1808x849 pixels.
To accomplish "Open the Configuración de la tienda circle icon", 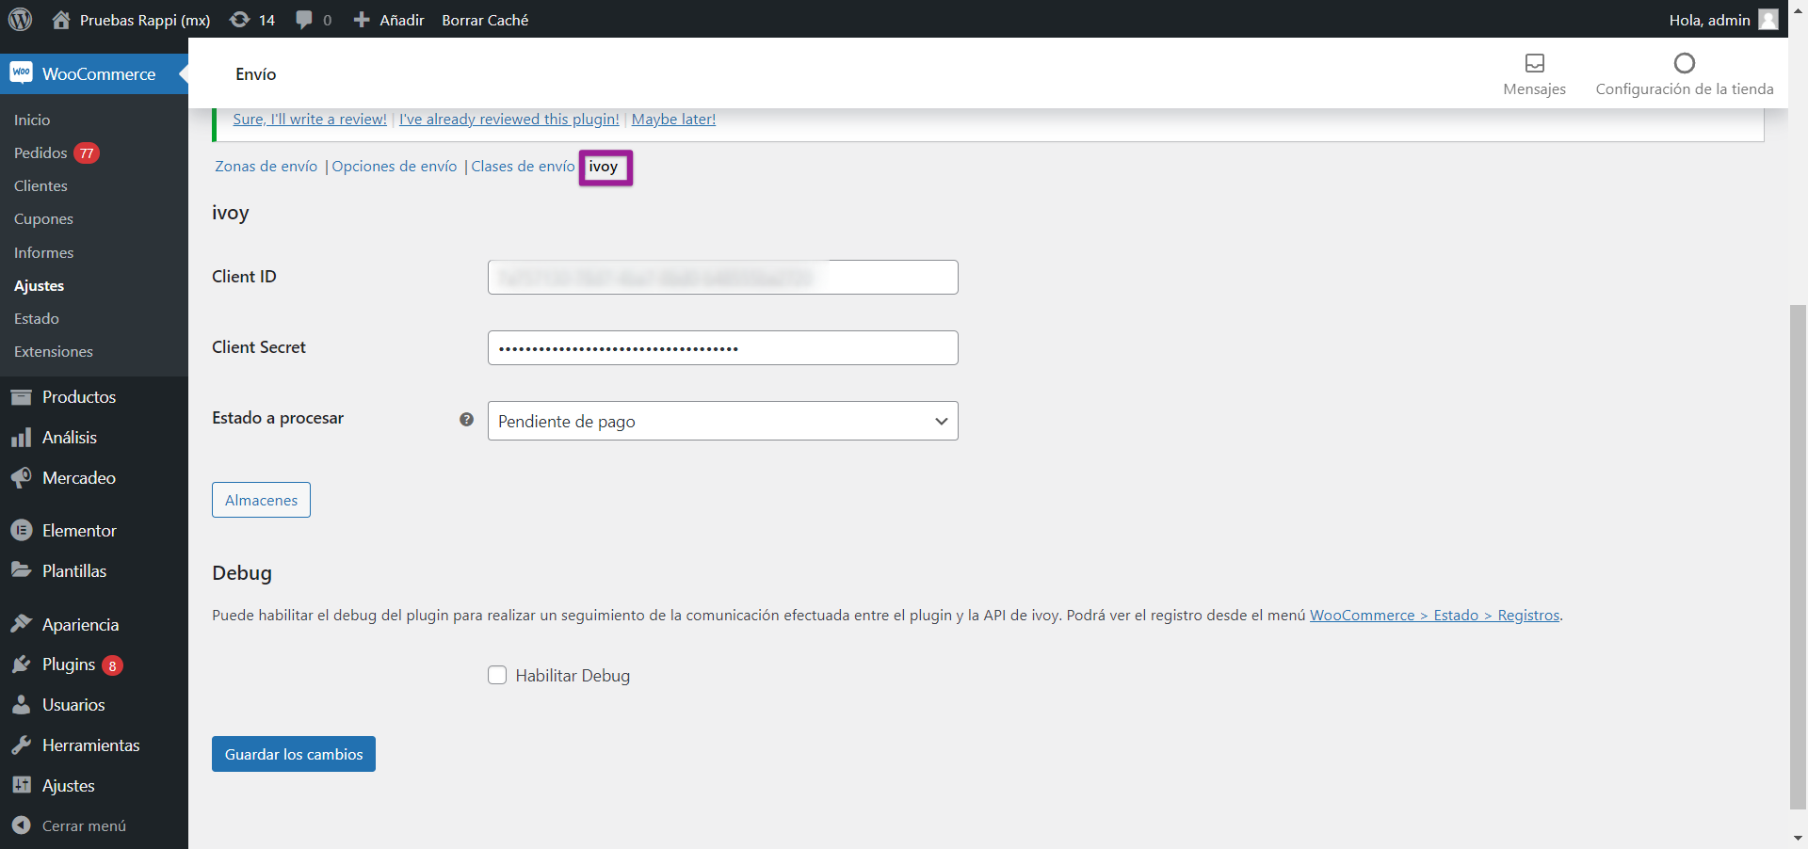I will pos(1685,63).
